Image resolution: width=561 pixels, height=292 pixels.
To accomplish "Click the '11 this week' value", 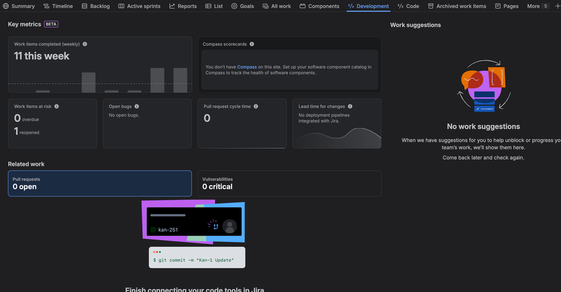I will pos(42,56).
